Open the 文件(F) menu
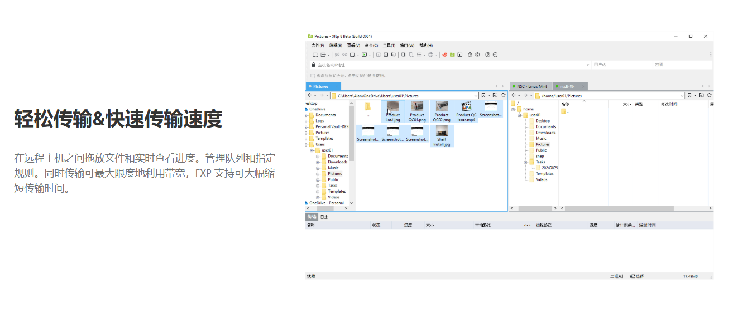The height and width of the screenshot is (317, 742). pyautogui.click(x=318, y=45)
